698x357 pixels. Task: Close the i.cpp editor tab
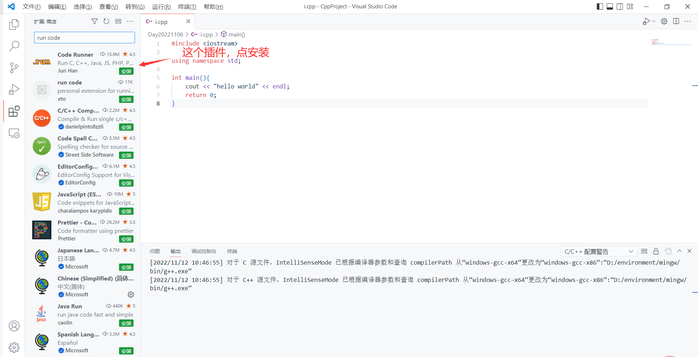[x=188, y=21]
